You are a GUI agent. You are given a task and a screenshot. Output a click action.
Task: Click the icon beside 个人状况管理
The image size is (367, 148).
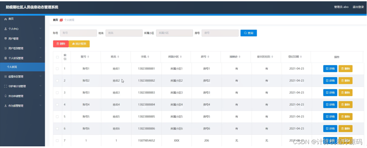point(6,58)
